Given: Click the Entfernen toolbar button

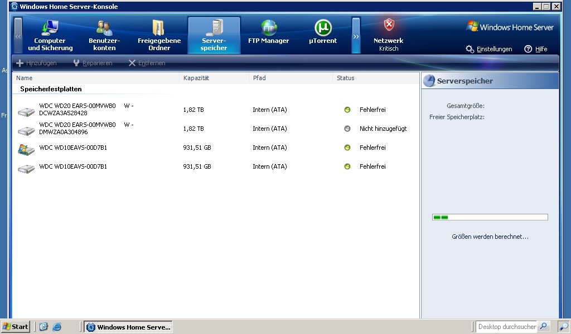Looking at the screenshot, I should [147, 63].
